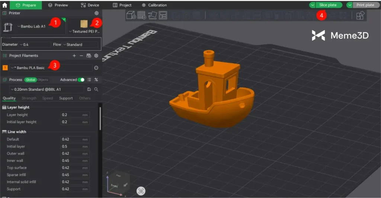Open the Support settings tab
Viewport: 381px width, 198px height.
click(66, 98)
